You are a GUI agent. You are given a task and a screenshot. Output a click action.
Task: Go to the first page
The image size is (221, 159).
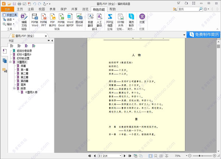pos(90,156)
